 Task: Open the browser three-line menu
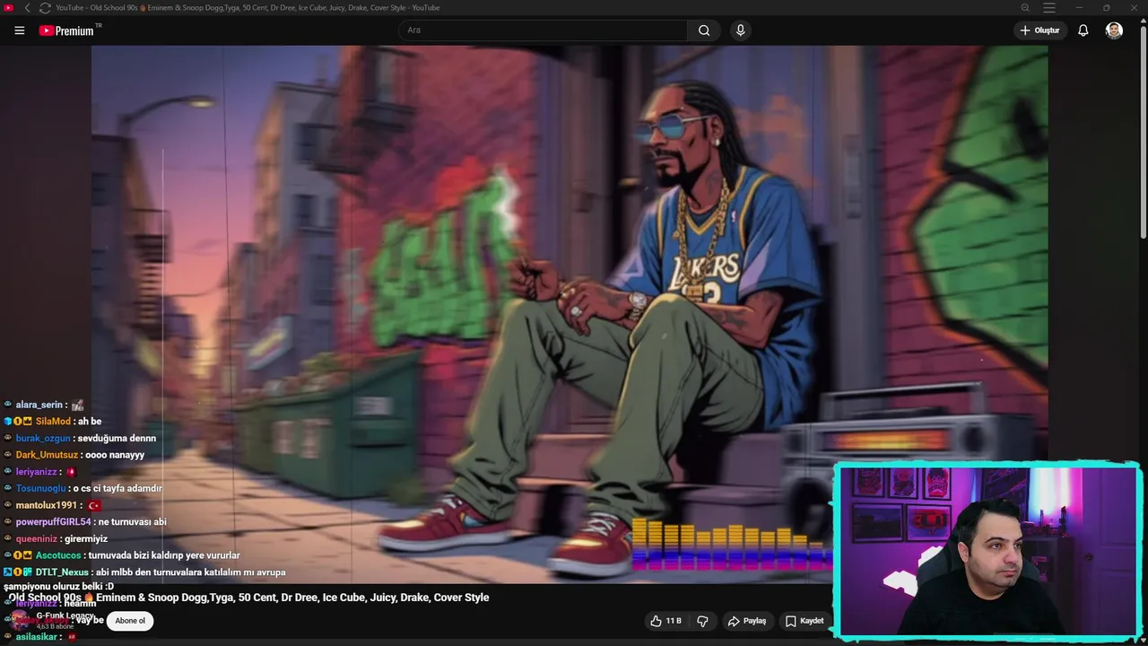coord(1049,8)
